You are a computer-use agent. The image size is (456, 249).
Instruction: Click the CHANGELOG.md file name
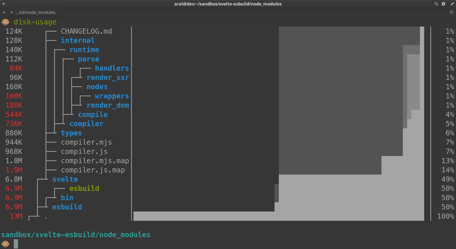point(86,31)
